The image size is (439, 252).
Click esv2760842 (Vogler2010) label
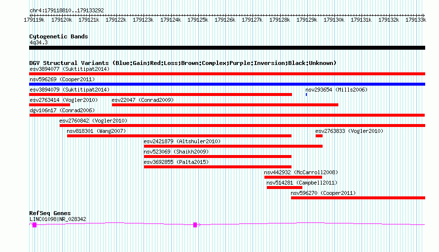(93, 121)
